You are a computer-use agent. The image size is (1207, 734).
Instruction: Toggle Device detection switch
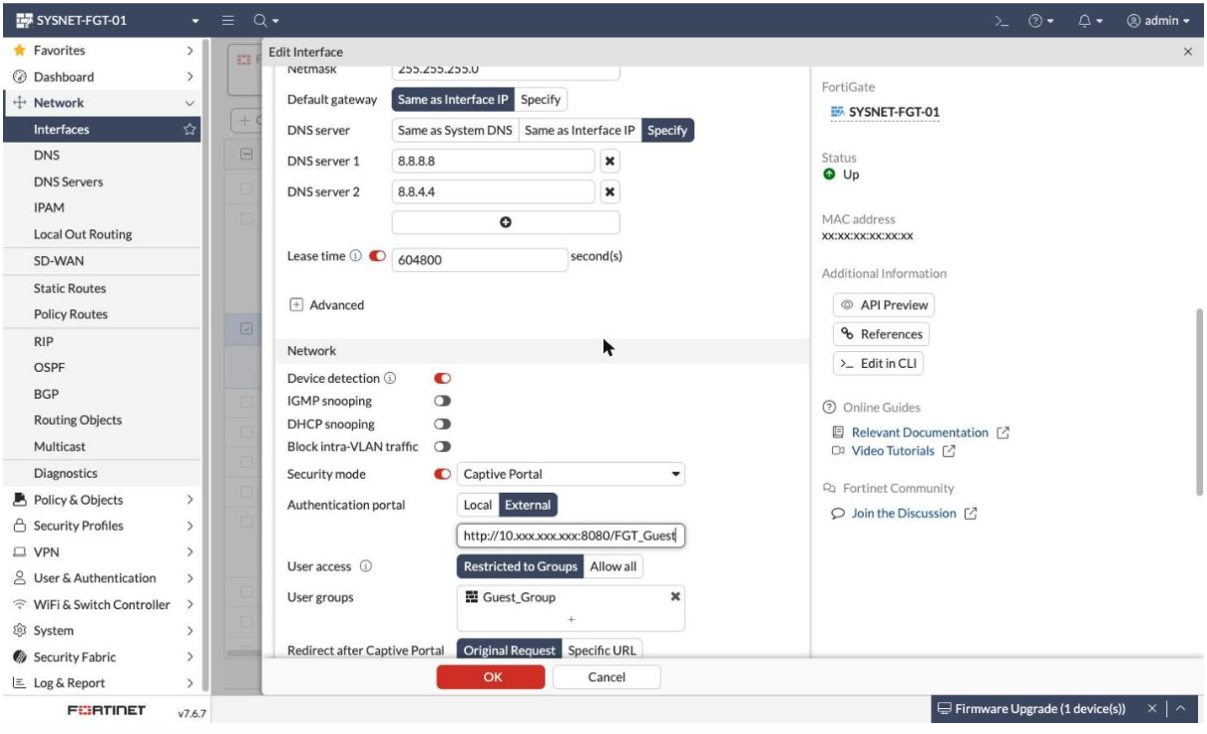tap(443, 378)
